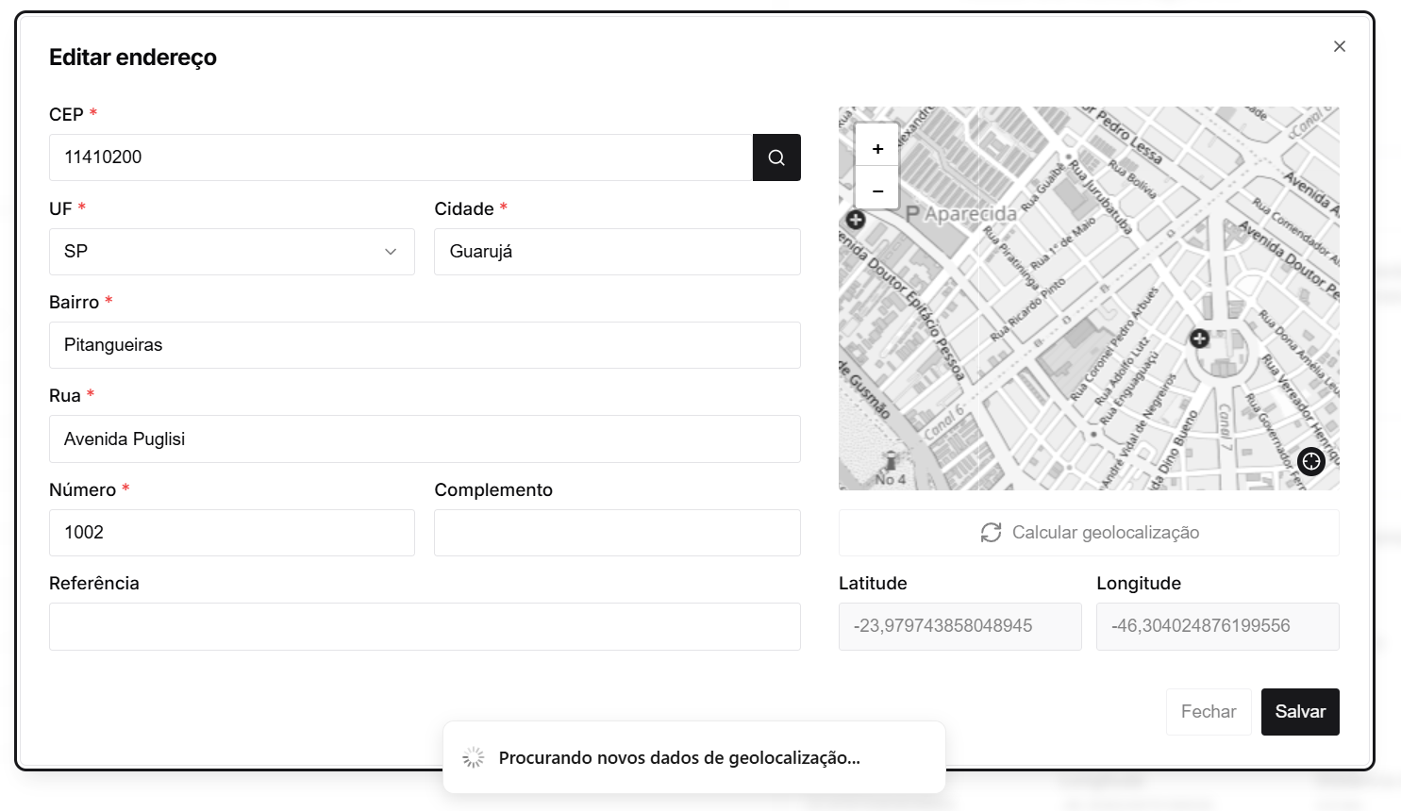1401x811 pixels.
Task: Click the Número field with 1002
Action: pos(232,533)
